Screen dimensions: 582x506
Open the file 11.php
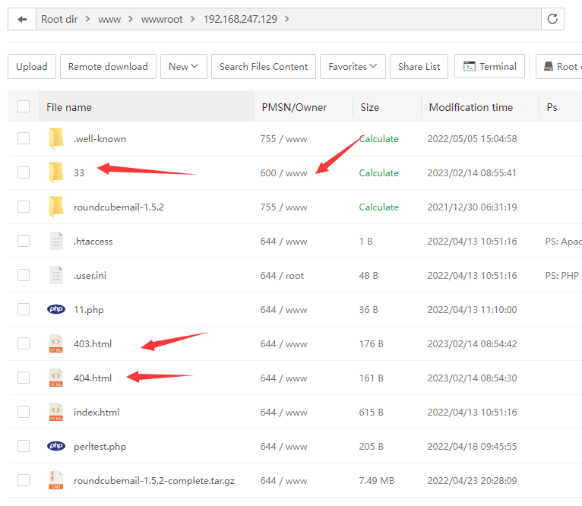pos(88,310)
